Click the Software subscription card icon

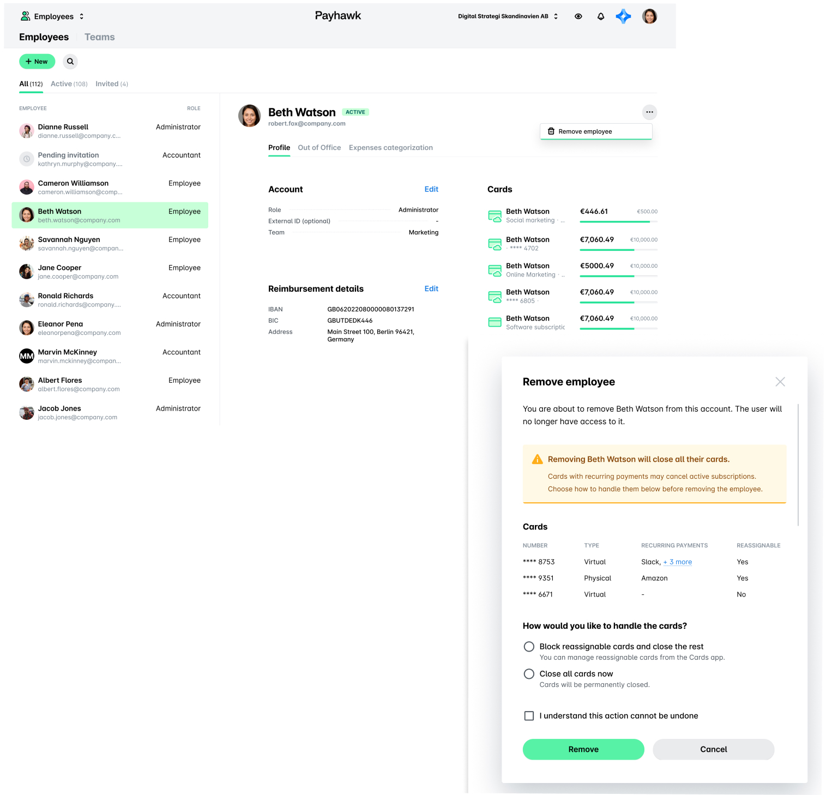[495, 322]
